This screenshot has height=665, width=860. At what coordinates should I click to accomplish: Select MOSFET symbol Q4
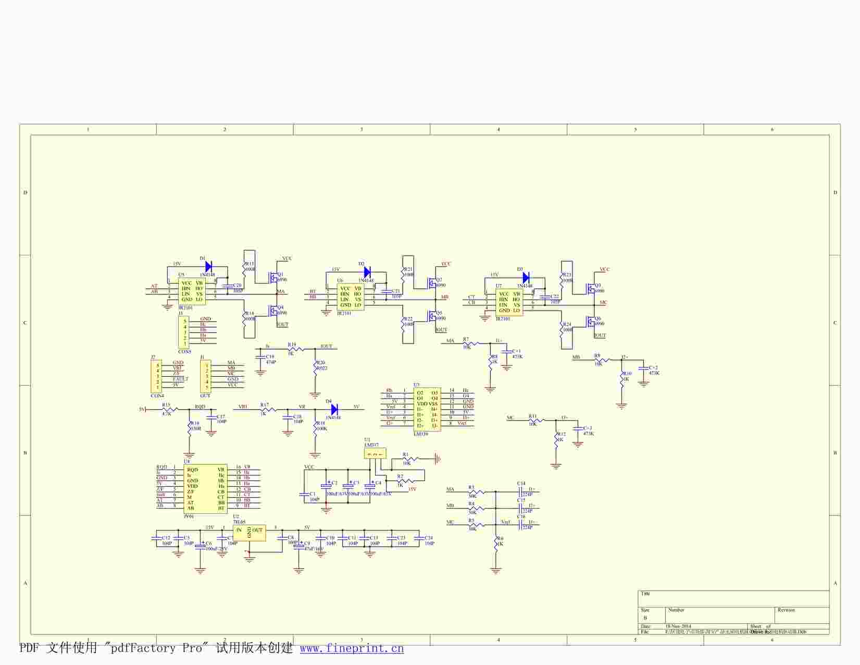click(272, 311)
